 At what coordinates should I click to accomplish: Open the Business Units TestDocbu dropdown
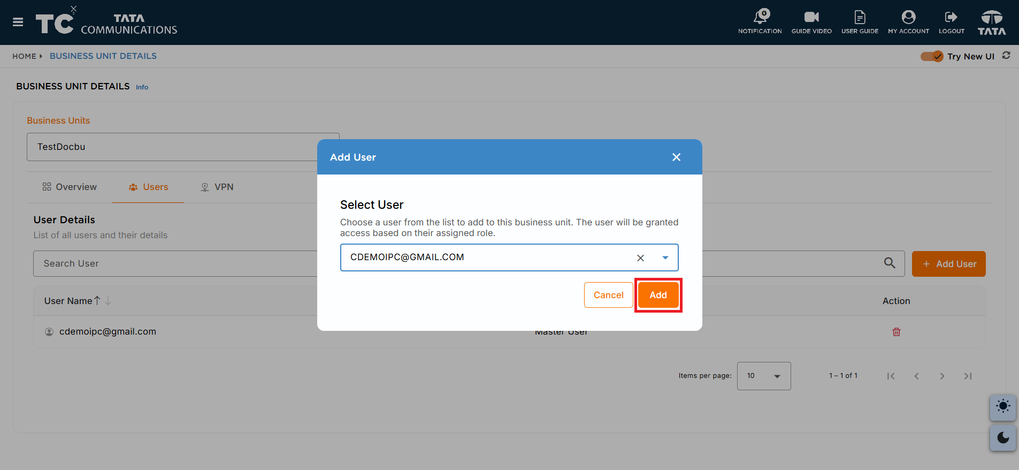pyautogui.click(x=183, y=147)
